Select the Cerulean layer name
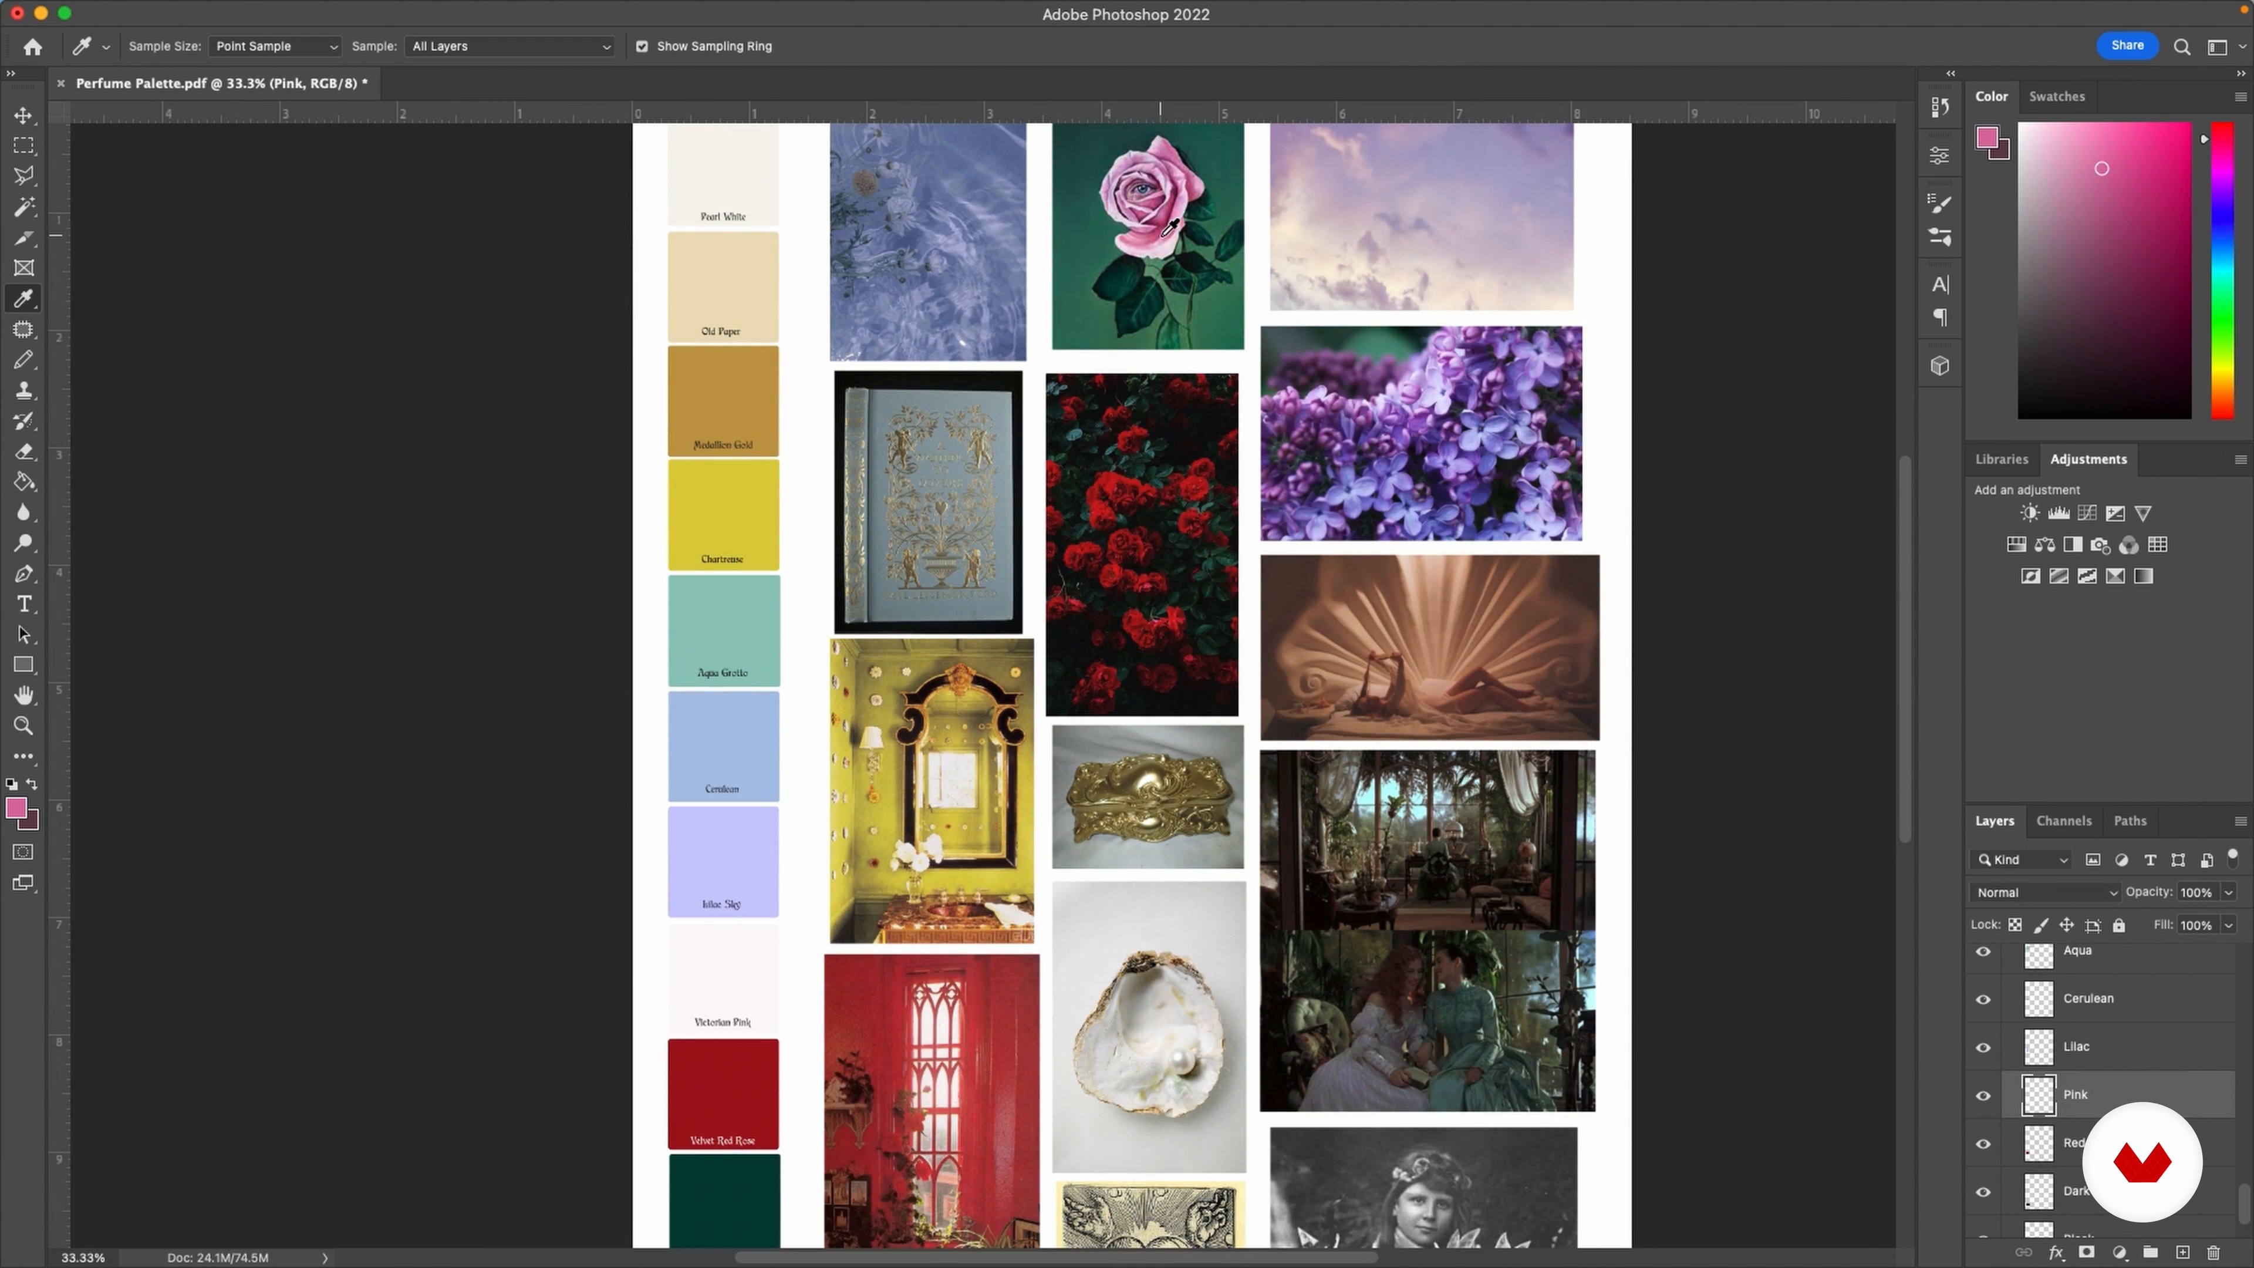The height and width of the screenshot is (1268, 2254). (2088, 999)
